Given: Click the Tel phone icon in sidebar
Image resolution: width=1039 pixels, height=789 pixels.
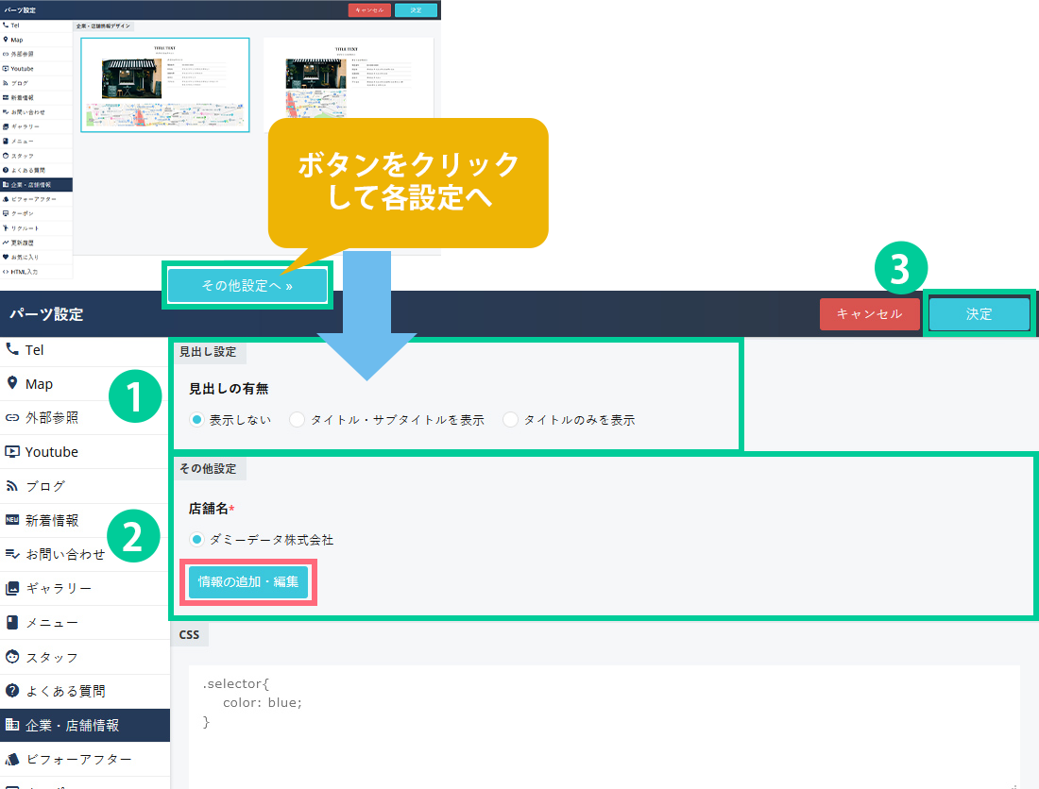Looking at the screenshot, I should tap(12, 349).
